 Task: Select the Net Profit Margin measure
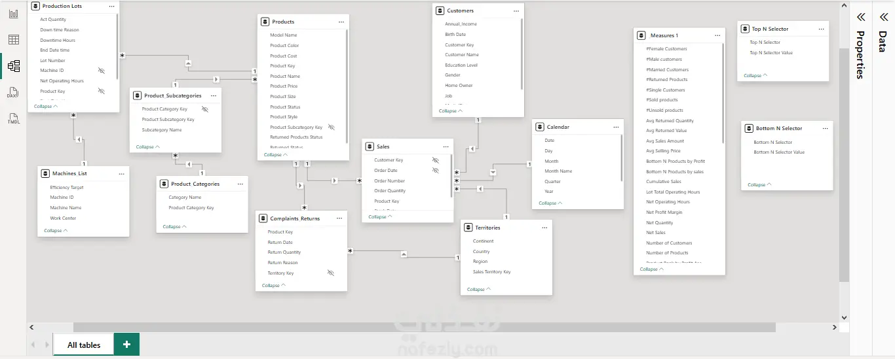coord(664,213)
